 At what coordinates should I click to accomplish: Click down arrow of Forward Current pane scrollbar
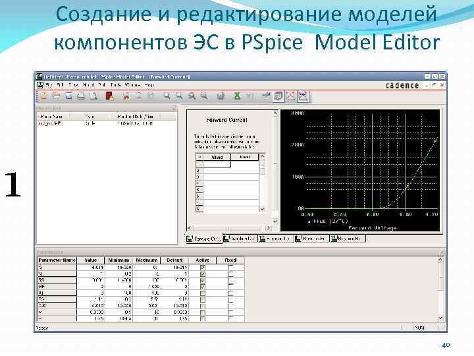pos(275,222)
